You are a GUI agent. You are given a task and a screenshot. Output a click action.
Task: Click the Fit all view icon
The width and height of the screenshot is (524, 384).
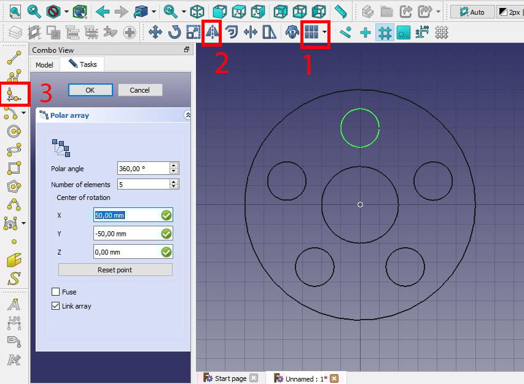coord(15,12)
